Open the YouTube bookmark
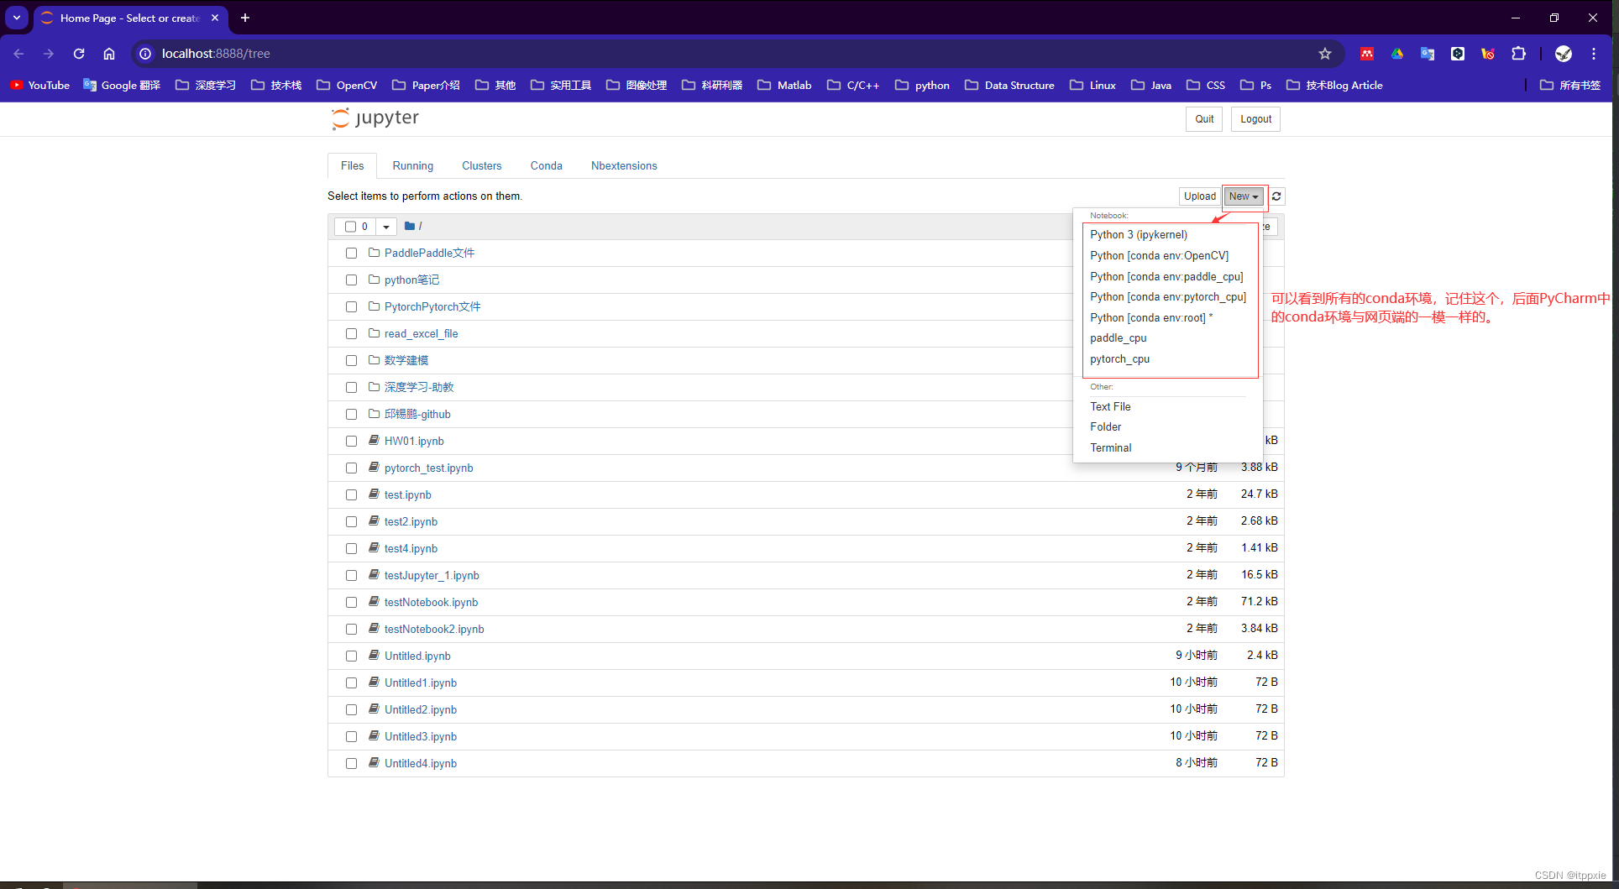The image size is (1619, 889). pyautogui.click(x=39, y=85)
